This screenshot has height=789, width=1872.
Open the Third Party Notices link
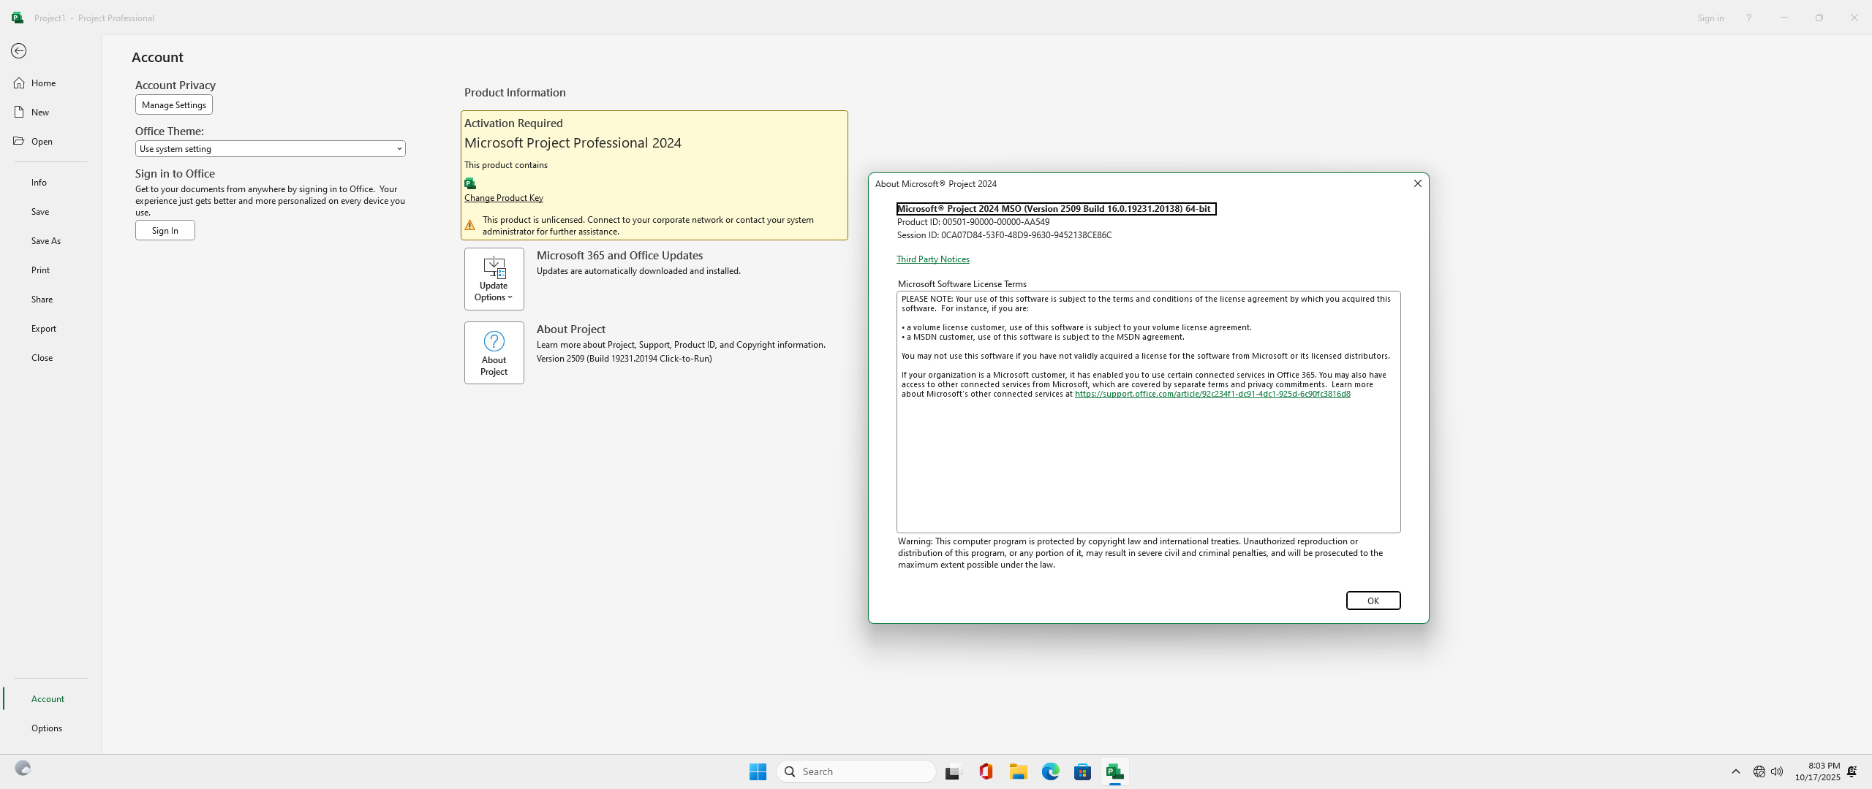pyautogui.click(x=932, y=259)
